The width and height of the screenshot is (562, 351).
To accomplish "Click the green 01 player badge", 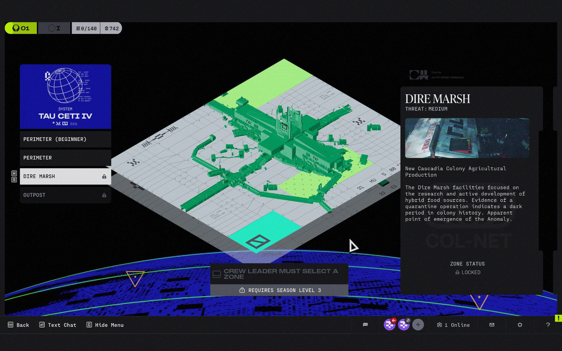I will pos(21,28).
